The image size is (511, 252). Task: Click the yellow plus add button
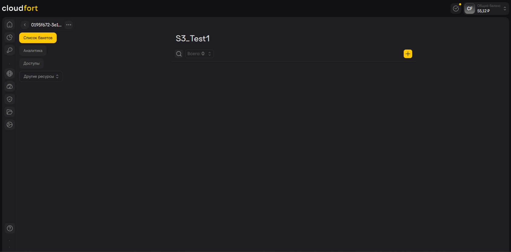[408, 54]
